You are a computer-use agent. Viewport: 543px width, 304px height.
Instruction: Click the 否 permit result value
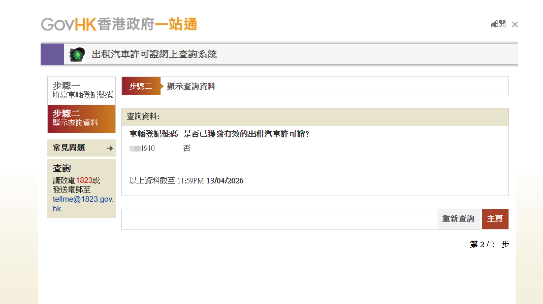pos(186,148)
